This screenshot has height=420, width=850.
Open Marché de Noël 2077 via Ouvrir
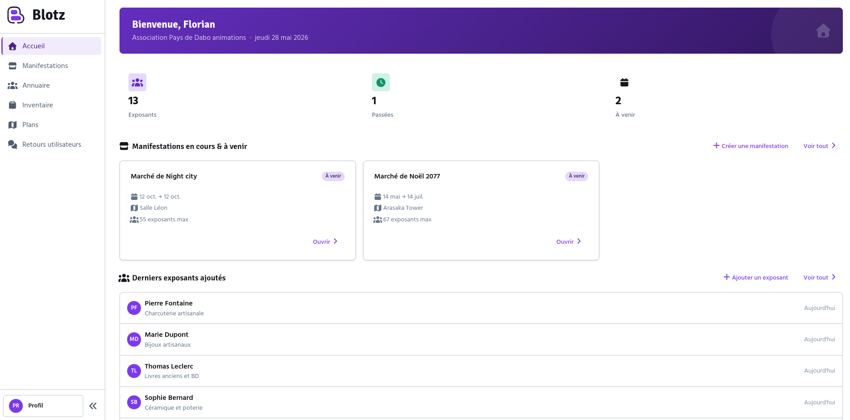click(x=569, y=242)
